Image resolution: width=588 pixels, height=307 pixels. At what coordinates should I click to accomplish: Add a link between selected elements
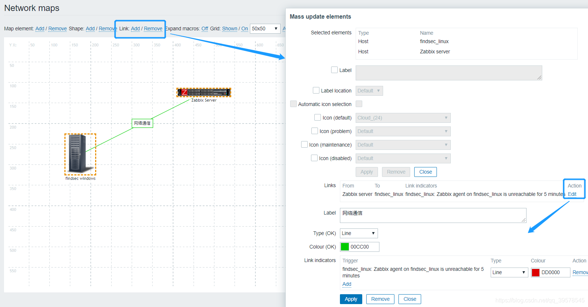(135, 29)
